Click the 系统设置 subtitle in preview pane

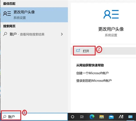tap(111, 35)
